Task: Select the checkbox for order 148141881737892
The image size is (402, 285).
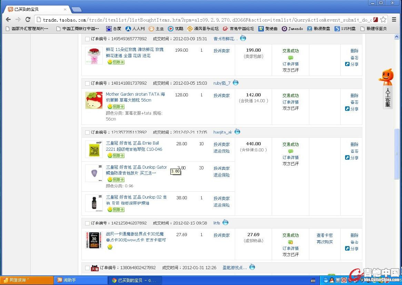Action: click(x=87, y=84)
